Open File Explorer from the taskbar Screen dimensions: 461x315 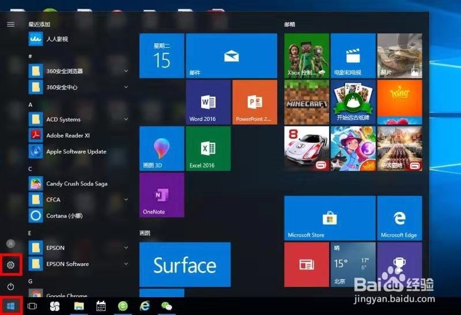[79, 306]
